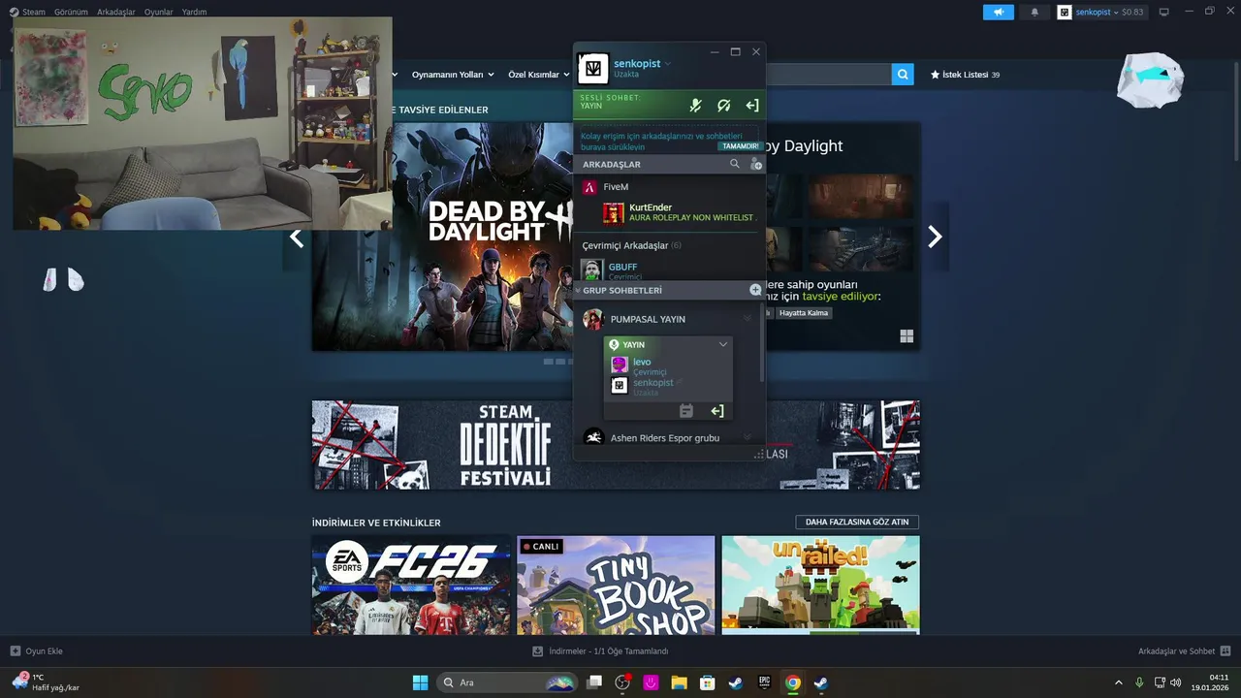Click taskbar Ara search box

(507, 682)
